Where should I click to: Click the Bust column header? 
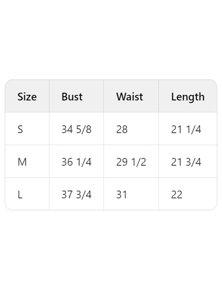click(72, 97)
